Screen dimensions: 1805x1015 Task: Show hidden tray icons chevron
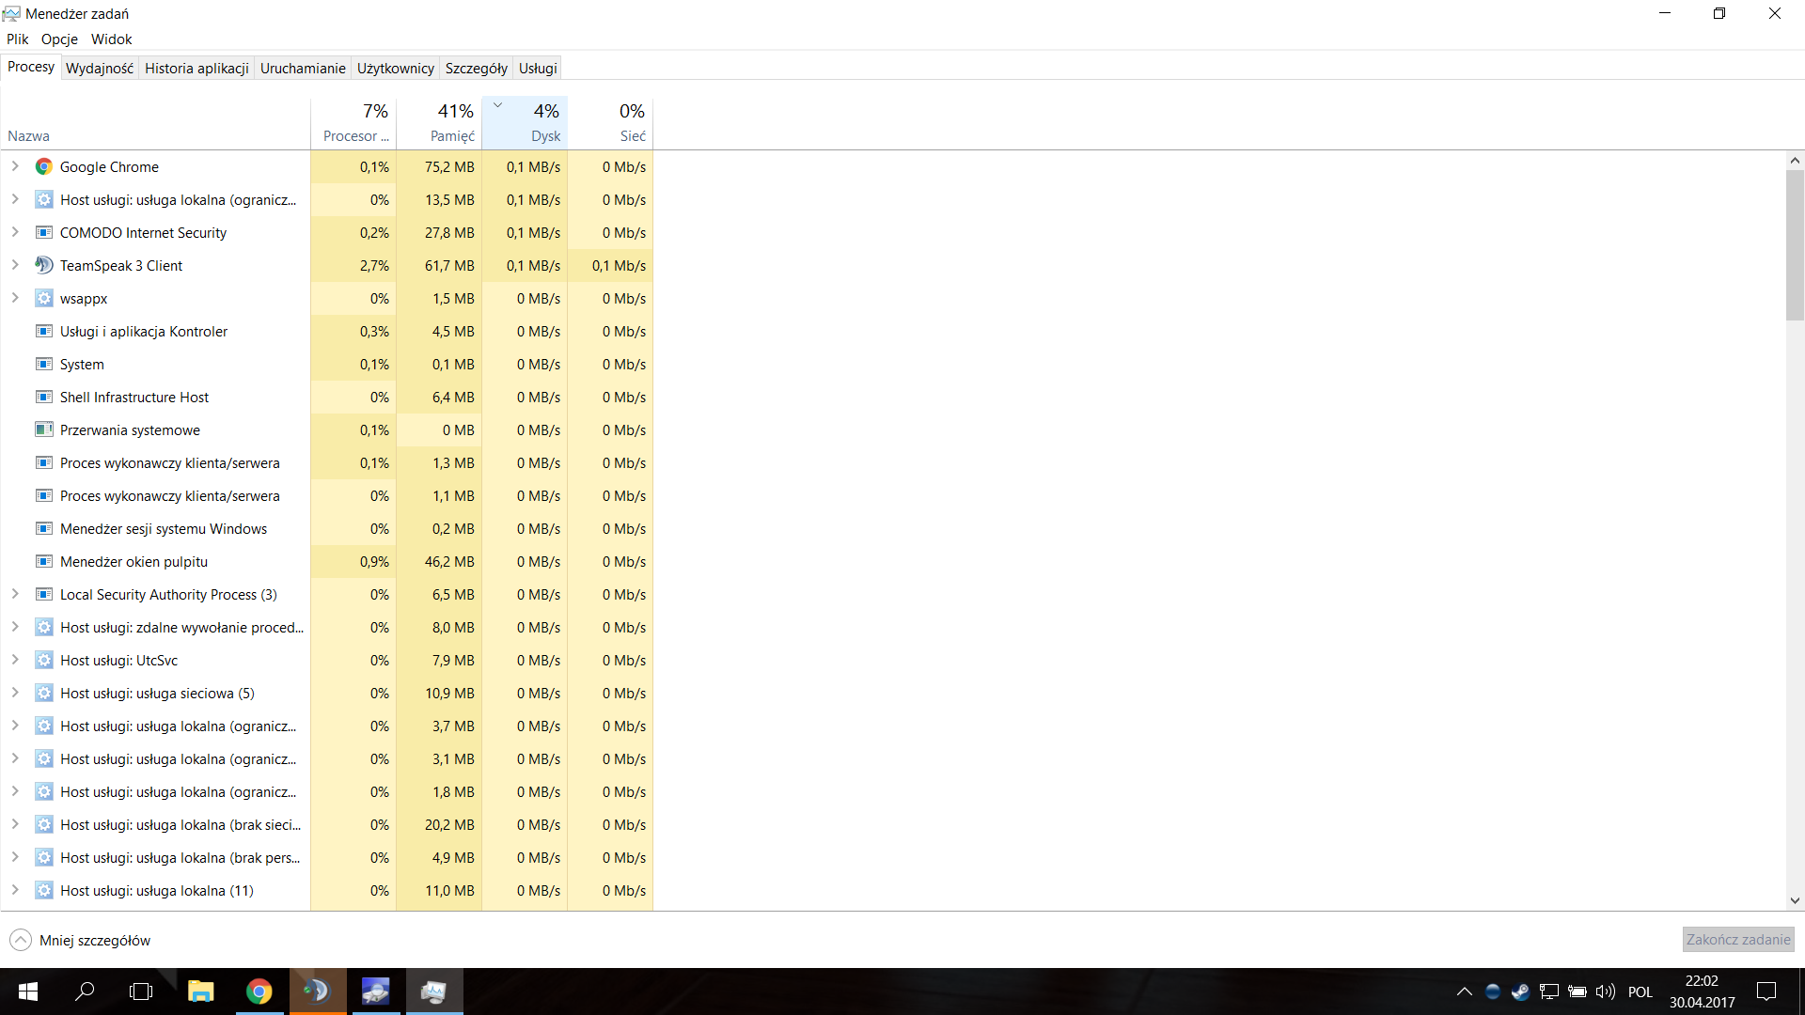(x=1464, y=992)
